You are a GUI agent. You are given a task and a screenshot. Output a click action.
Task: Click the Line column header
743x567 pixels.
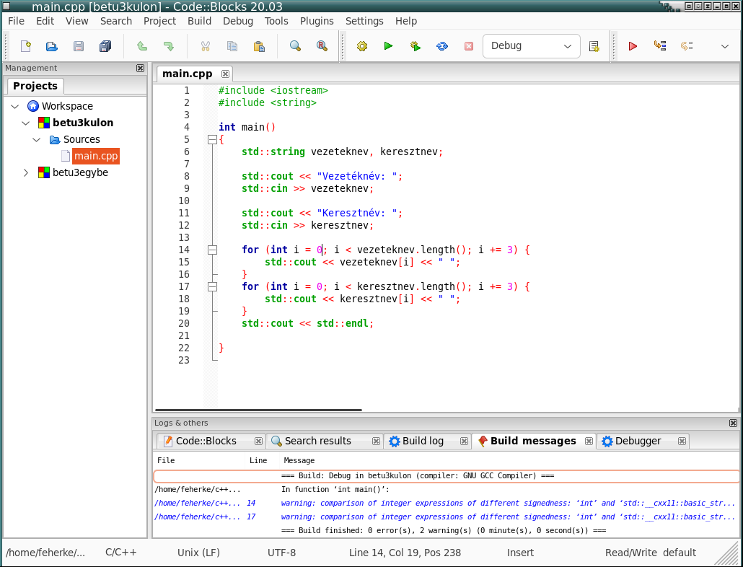coord(258,460)
